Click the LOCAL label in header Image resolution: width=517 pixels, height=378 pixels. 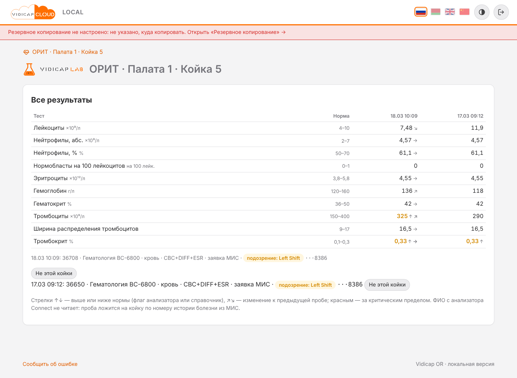pos(73,12)
